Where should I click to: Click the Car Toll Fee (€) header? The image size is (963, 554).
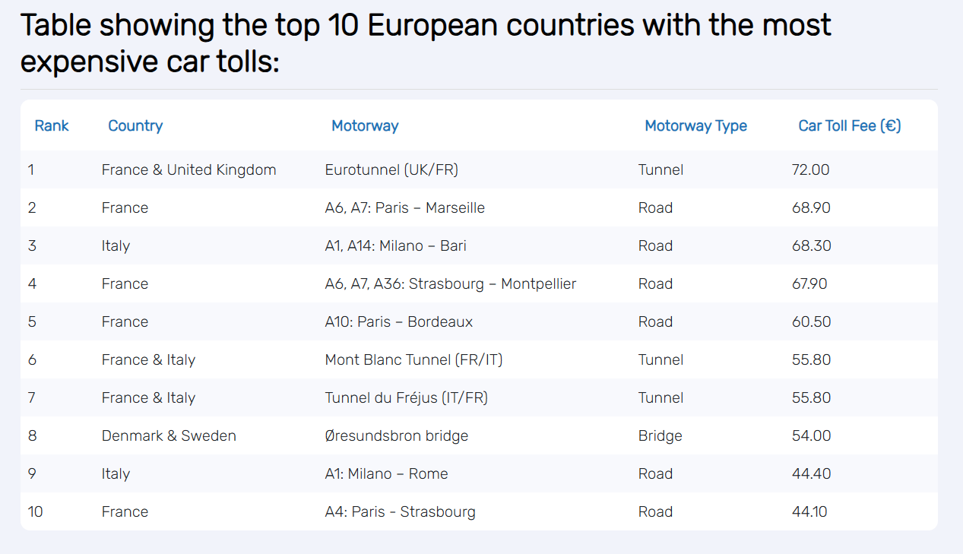pos(849,125)
